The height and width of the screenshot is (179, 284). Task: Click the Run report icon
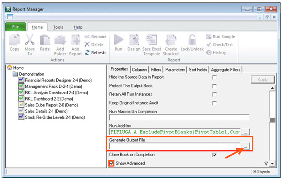pyautogui.click(x=118, y=43)
